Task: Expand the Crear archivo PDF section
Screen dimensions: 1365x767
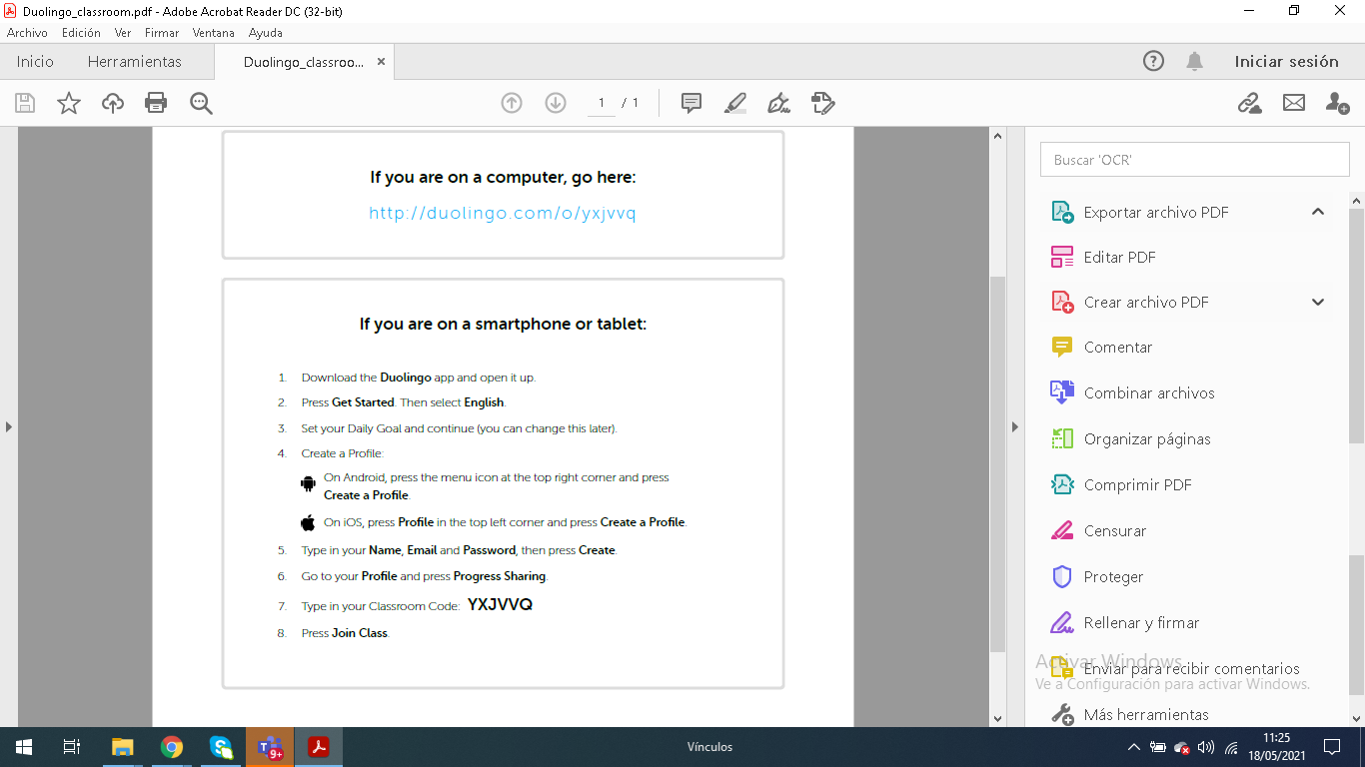Action: [x=1318, y=302]
